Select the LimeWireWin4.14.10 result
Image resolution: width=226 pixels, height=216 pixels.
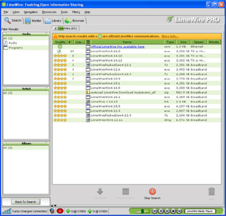click(x=137, y=56)
